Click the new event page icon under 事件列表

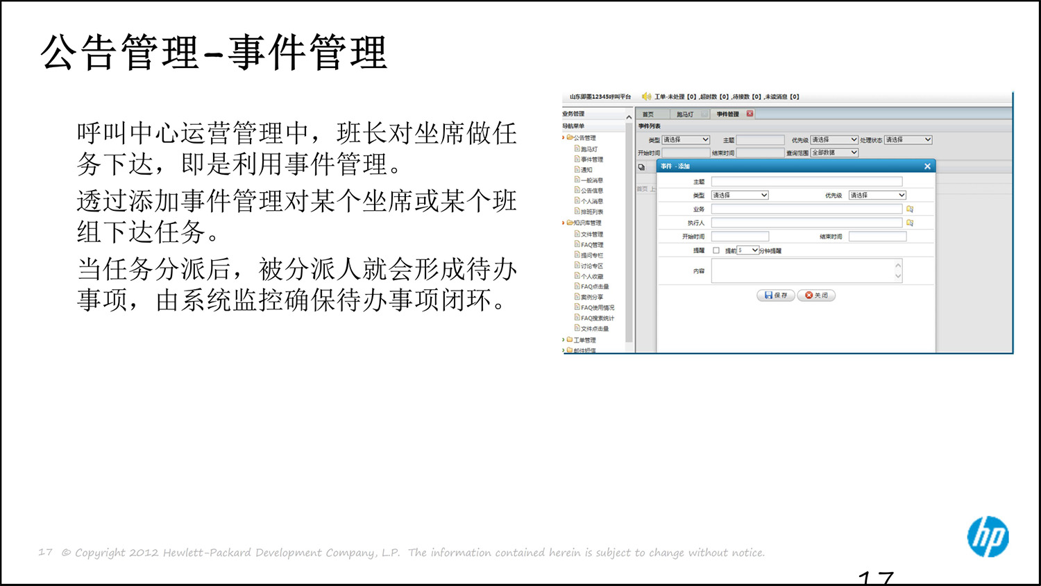point(640,166)
